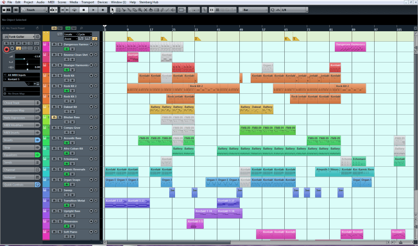The image size is (418, 246).
Task: Open the Steinberg Hub menu
Action: (149, 2)
